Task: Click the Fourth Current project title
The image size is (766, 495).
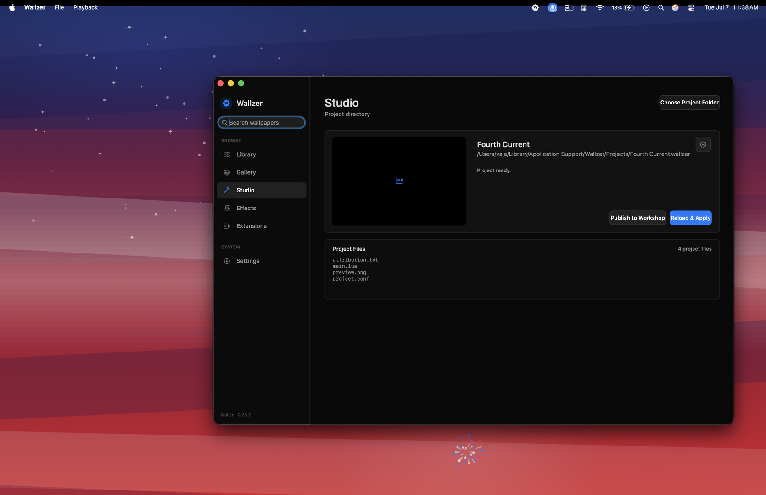Action: click(x=503, y=144)
